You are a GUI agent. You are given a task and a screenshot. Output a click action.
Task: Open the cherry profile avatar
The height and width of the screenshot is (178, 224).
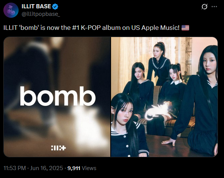(x=11, y=10)
